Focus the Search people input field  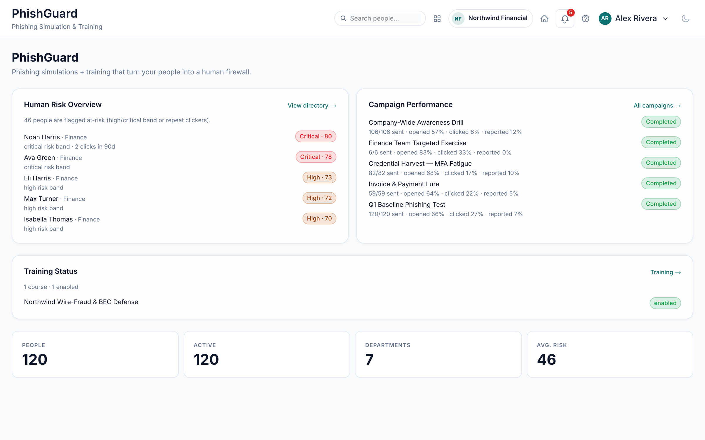tap(385, 18)
